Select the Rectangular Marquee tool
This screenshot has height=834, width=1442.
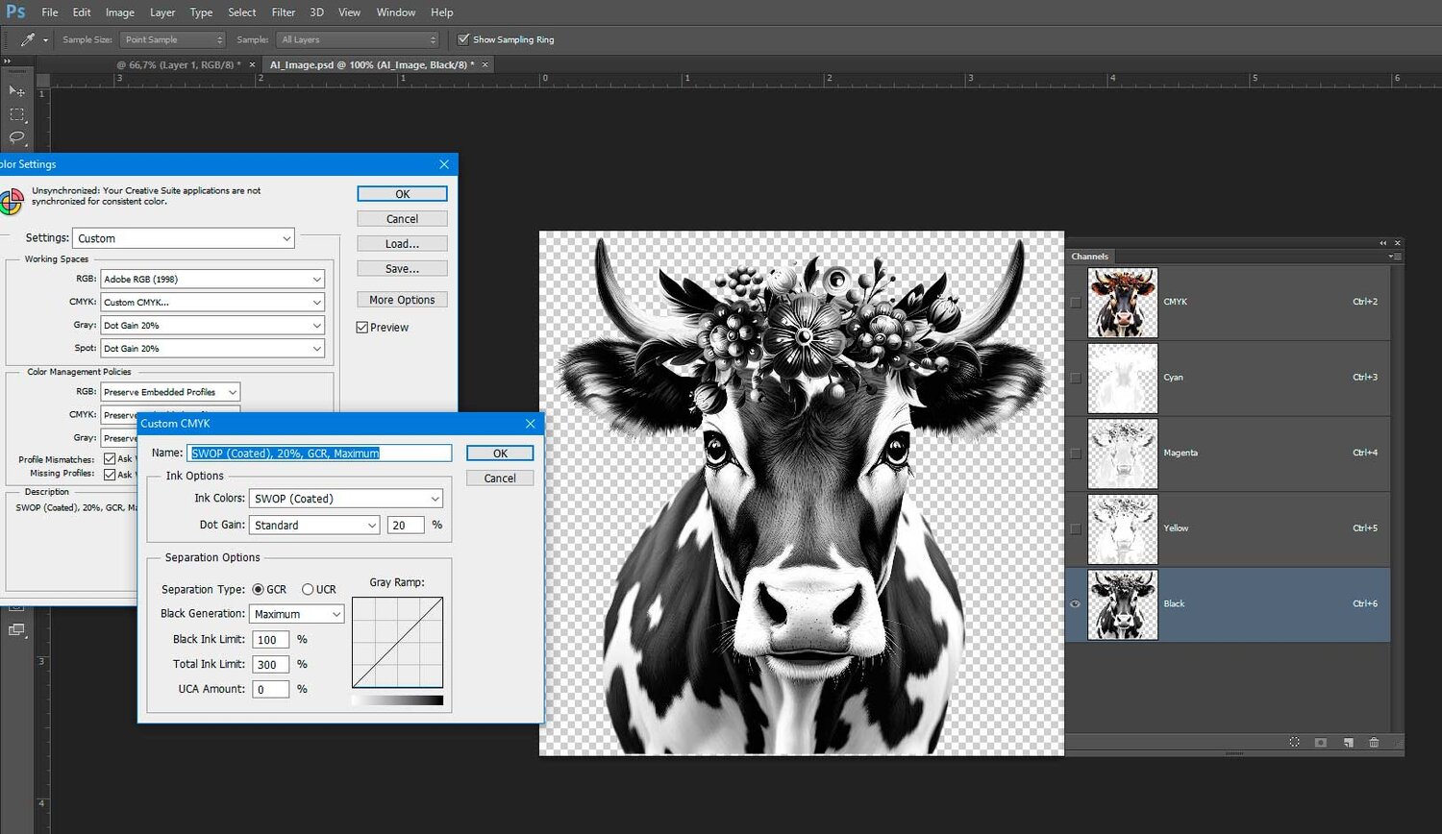pyautogui.click(x=16, y=114)
